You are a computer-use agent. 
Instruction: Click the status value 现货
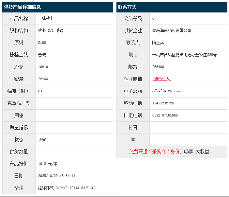[42, 139]
